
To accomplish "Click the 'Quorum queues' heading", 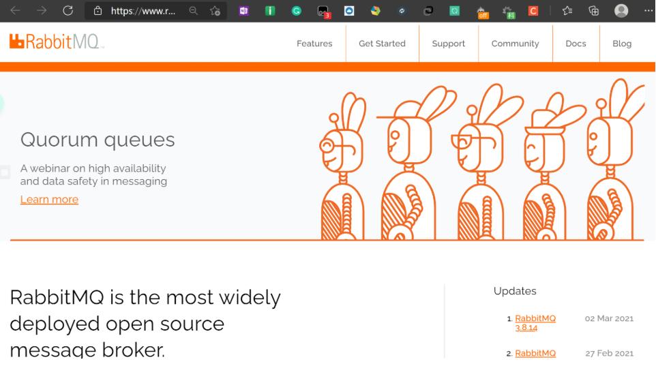I will pos(98,140).
